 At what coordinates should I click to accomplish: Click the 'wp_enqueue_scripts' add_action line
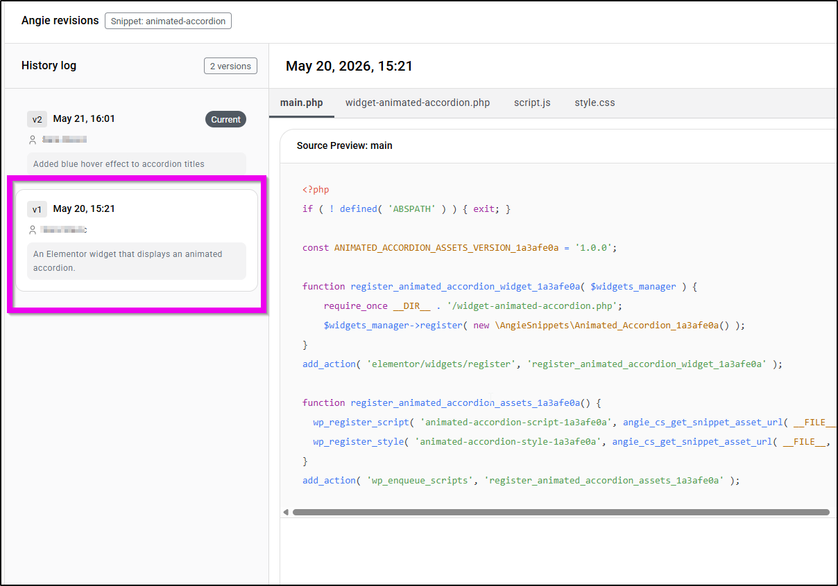pyautogui.click(x=521, y=480)
